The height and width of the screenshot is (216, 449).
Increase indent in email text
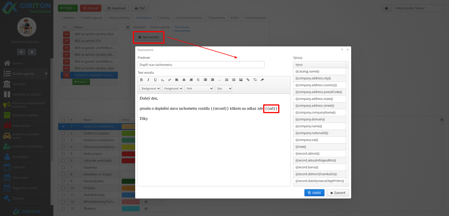click(x=205, y=80)
